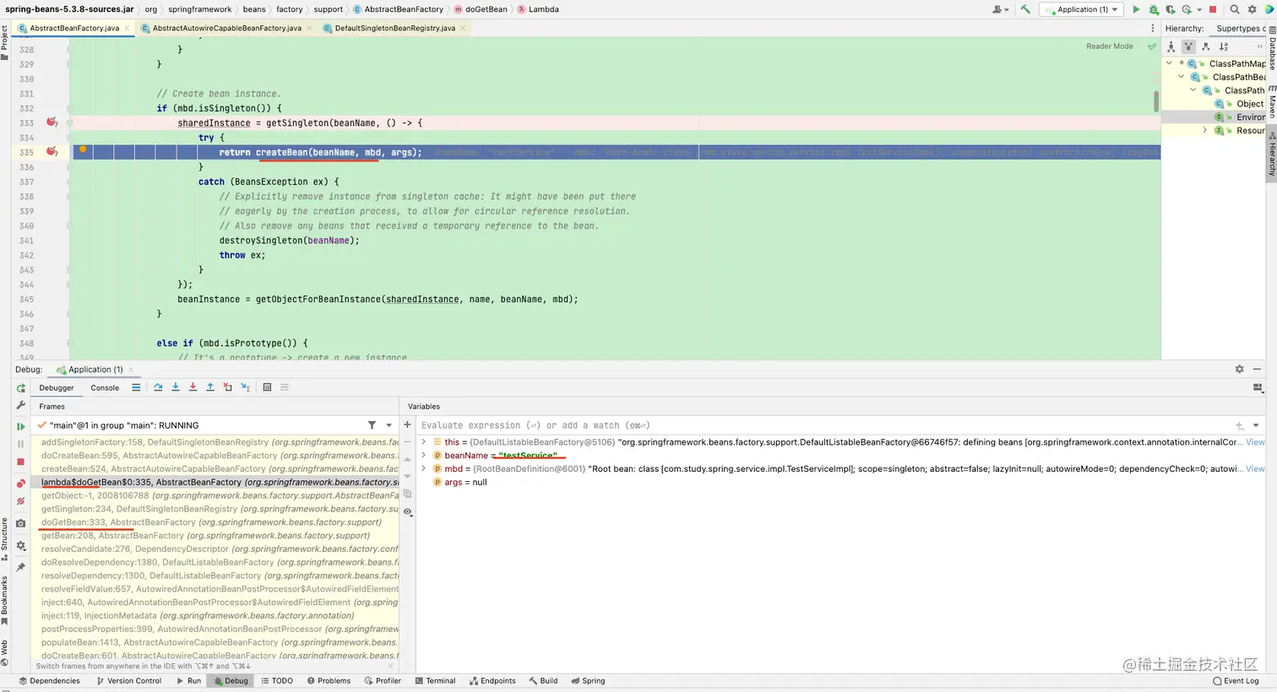View breakpoints with the red circles icon
Image resolution: width=1277 pixels, height=692 pixels.
[x=21, y=484]
